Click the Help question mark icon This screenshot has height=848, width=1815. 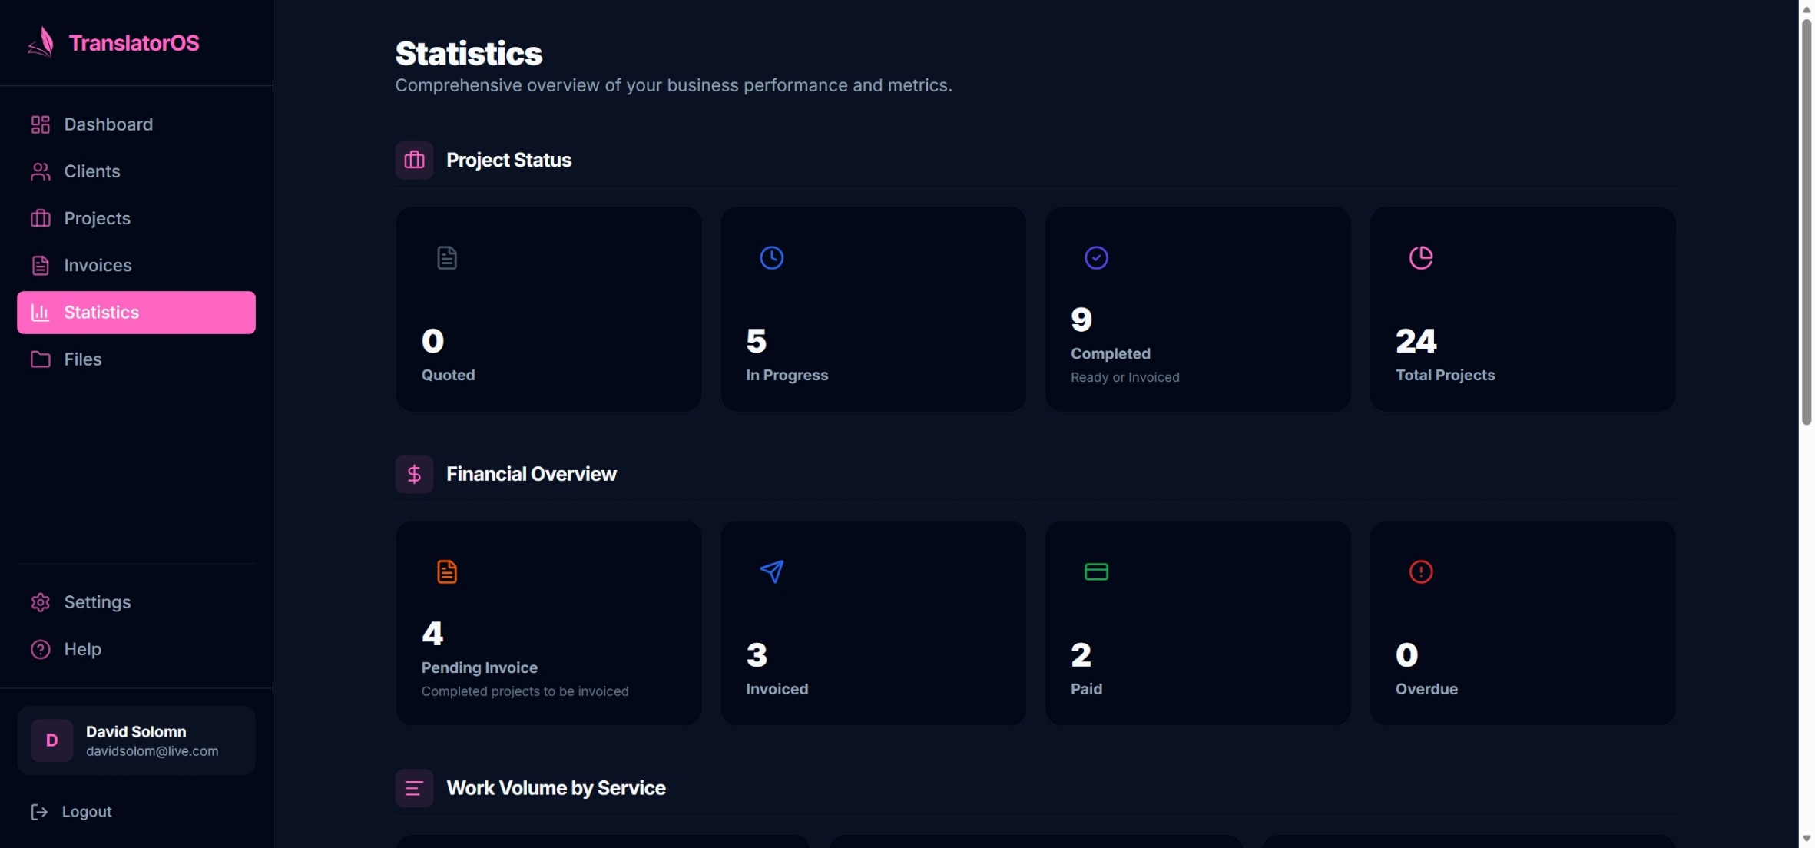click(x=40, y=650)
